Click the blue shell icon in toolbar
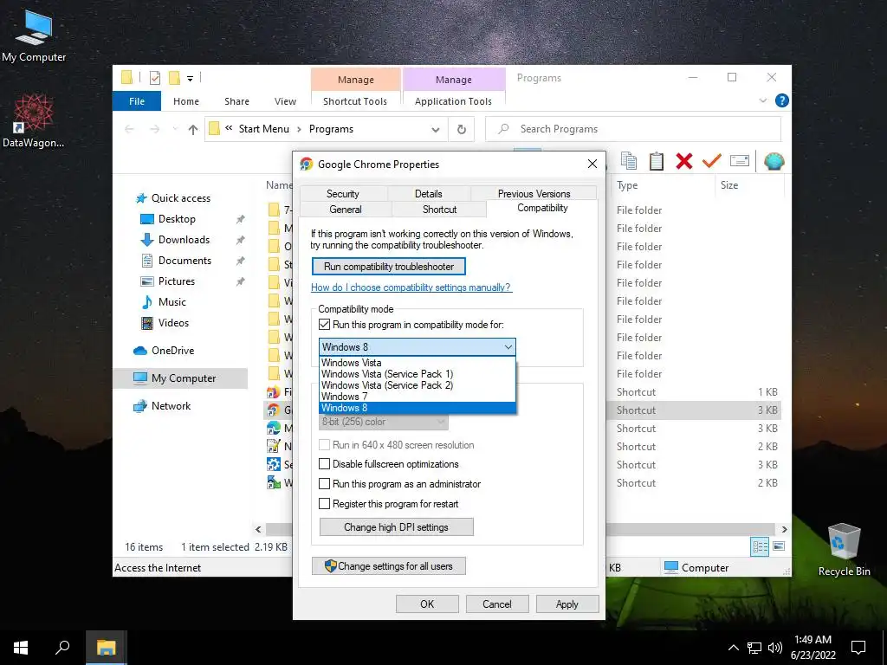 pyautogui.click(x=774, y=161)
